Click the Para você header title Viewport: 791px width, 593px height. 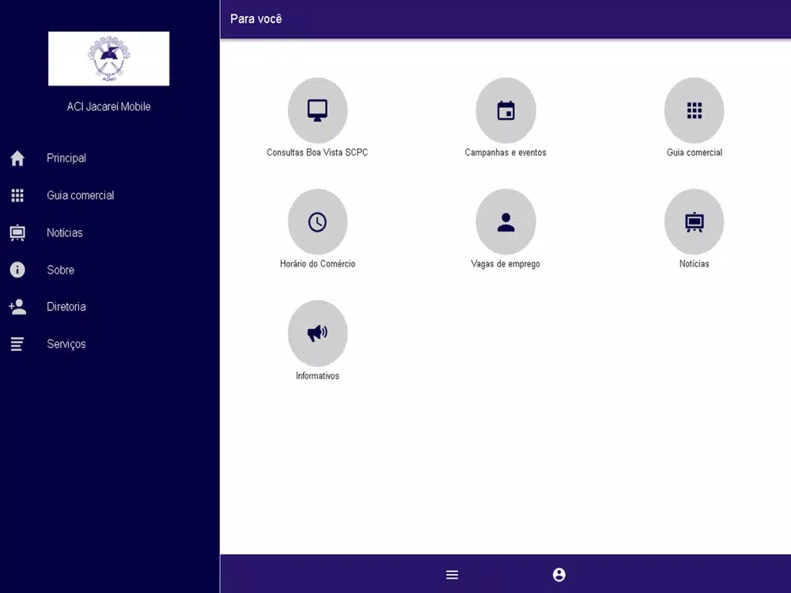[255, 19]
